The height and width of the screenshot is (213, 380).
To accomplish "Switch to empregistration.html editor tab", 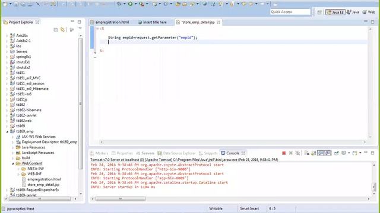I will click(109, 22).
